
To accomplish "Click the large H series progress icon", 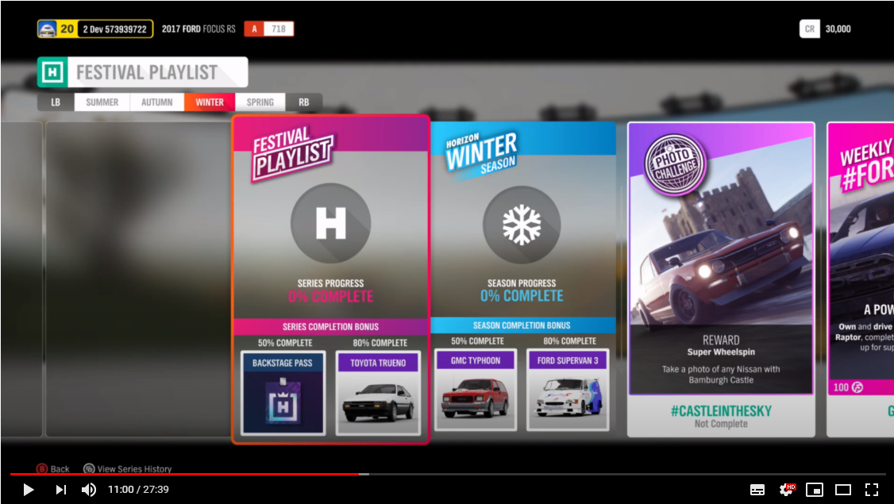I will pos(331,223).
